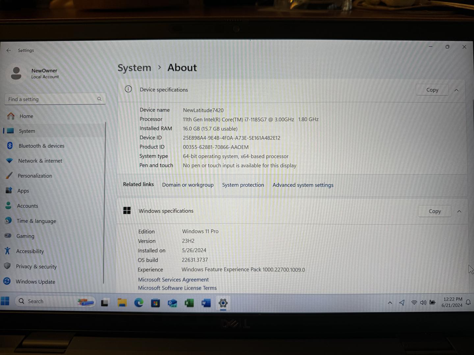Open Outlook from the taskbar
Viewport: 474px width, 355px height.
coord(172,303)
